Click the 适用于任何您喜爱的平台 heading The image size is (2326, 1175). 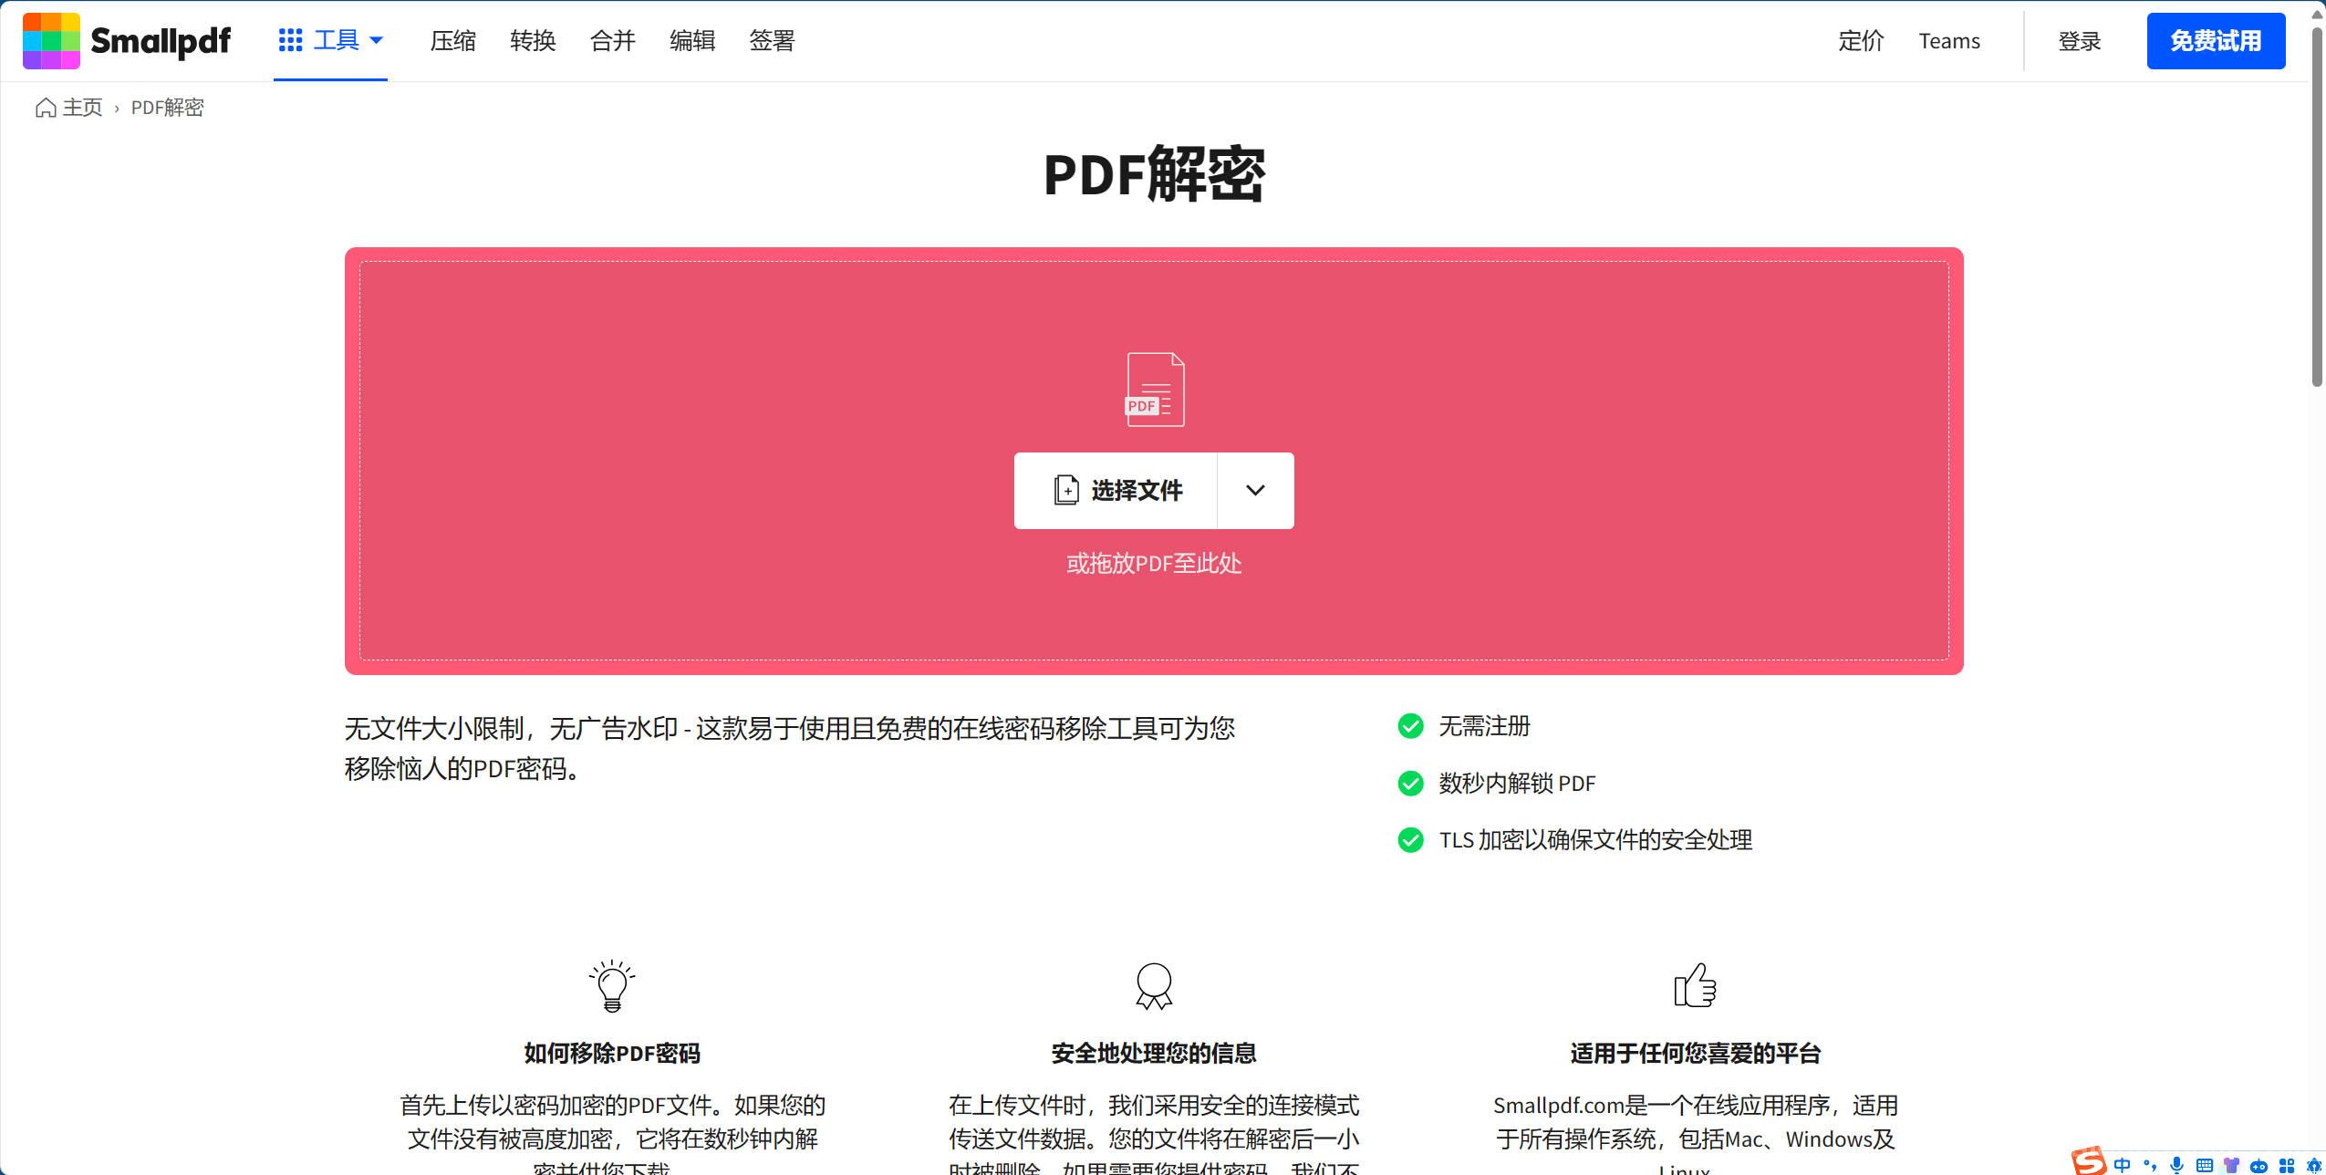(x=1696, y=1054)
